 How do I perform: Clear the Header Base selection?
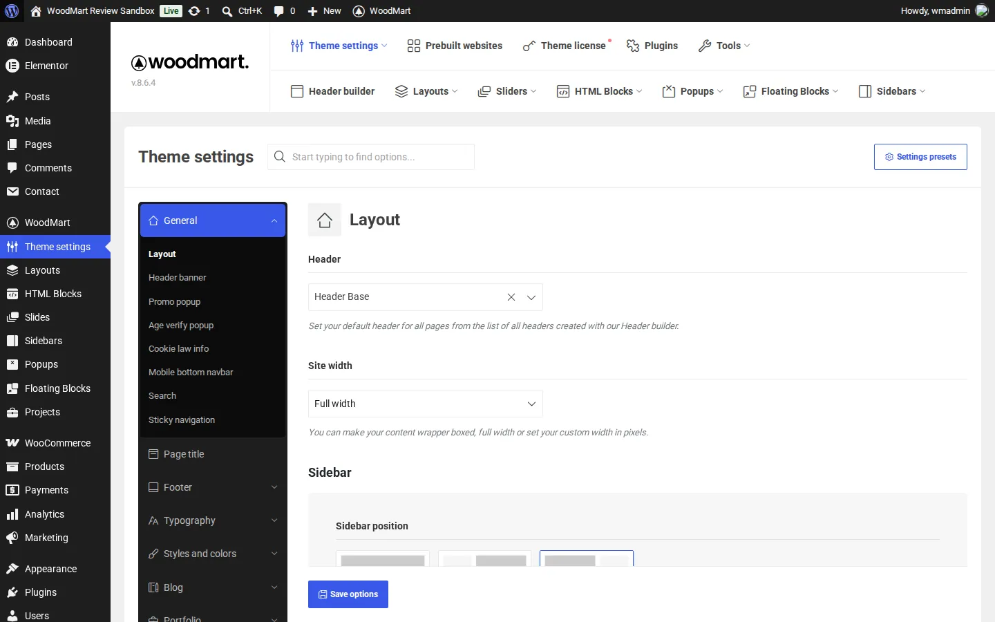pyautogui.click(x=511, y=297)
